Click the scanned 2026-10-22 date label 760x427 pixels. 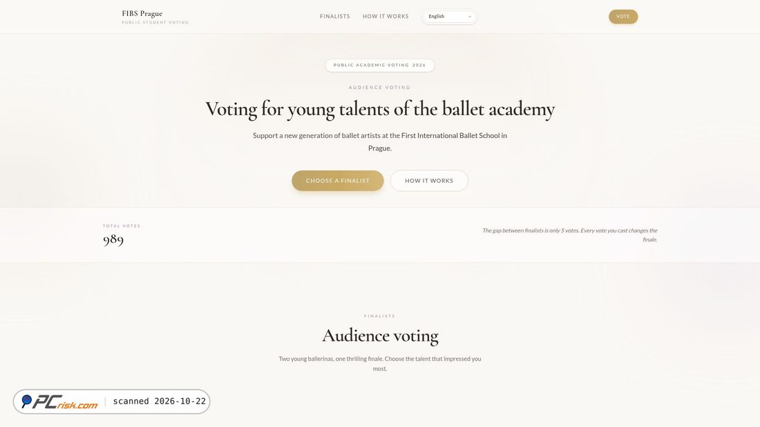160,401
